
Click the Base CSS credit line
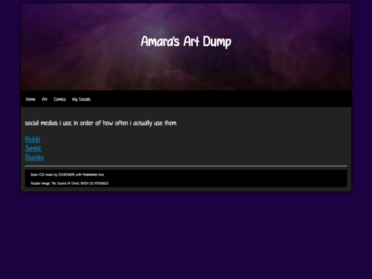pos(68,174)
